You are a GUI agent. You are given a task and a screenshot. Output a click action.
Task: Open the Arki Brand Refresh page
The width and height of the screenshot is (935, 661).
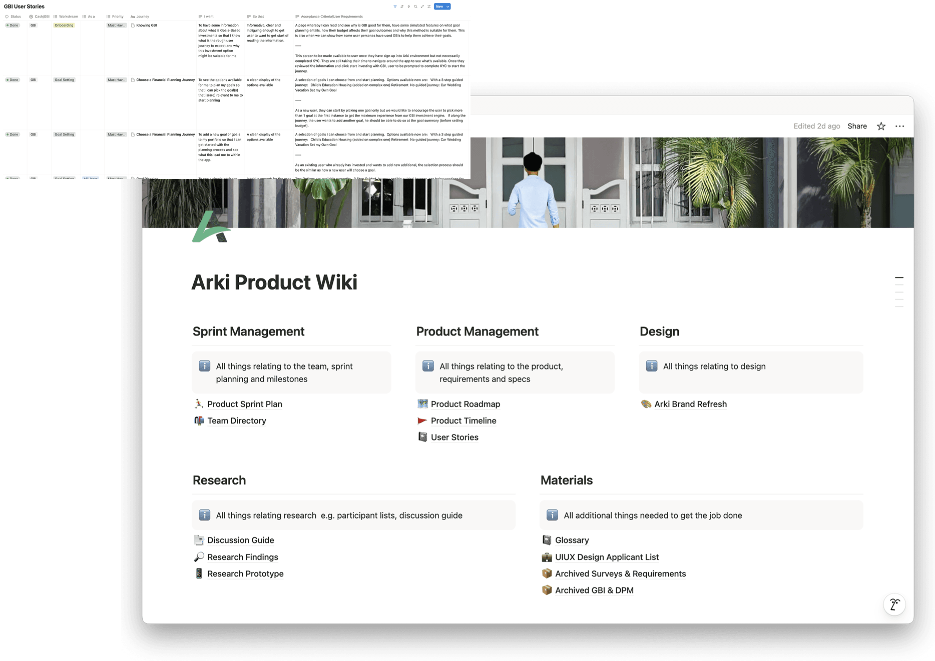[690, 404]
